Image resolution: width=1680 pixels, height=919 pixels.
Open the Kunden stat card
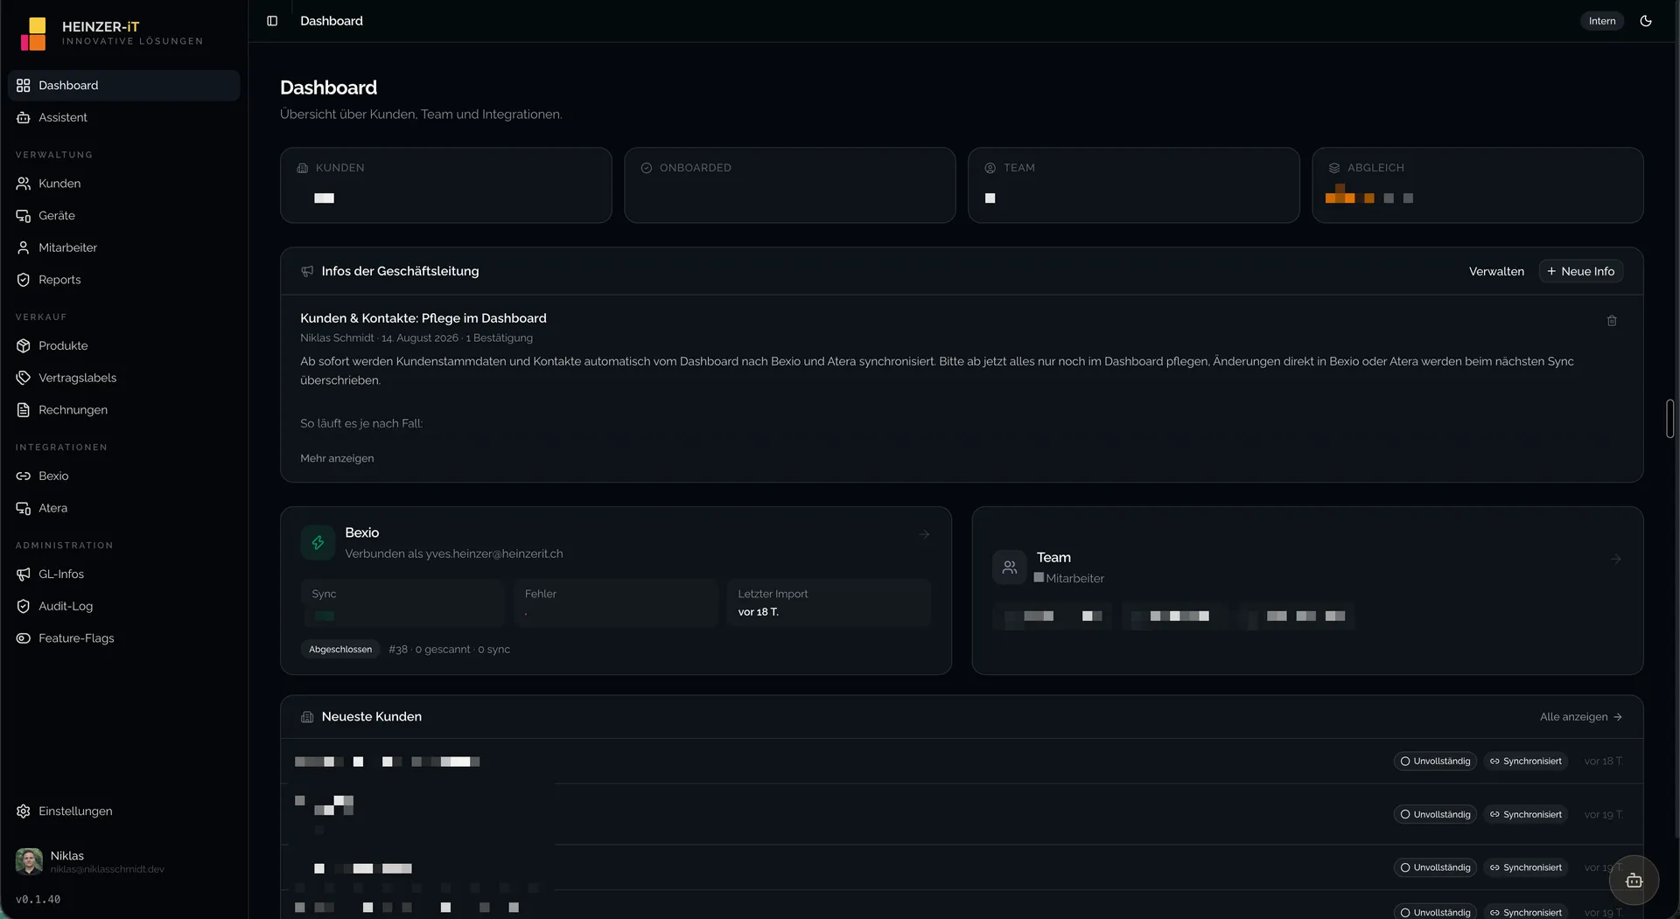446,185
